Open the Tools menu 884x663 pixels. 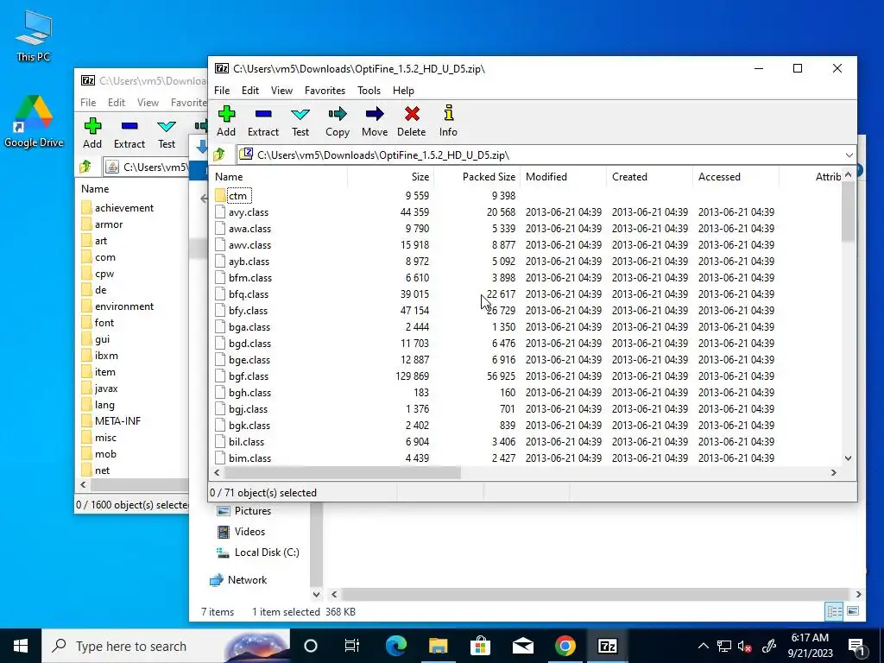pyautogui.click(x=369, y=90)
